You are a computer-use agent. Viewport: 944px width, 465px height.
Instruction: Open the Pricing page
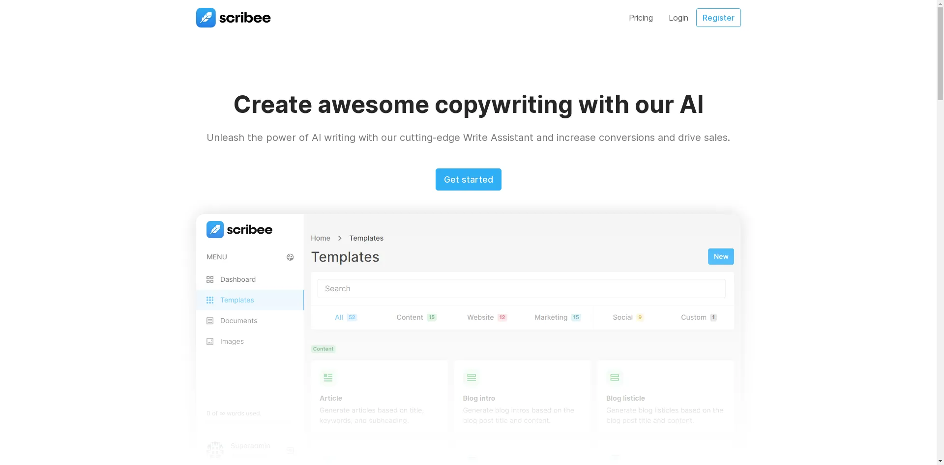coord(641,18)
